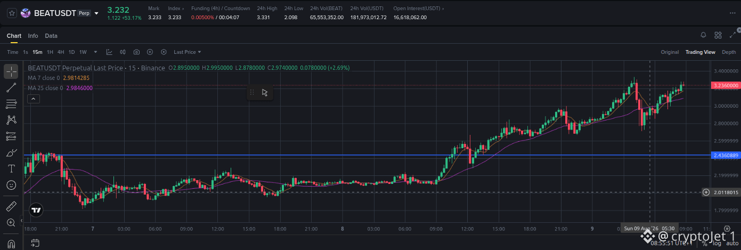Viewport: 741px width, 250px height.
Task: Click the TradingView logo on chart
Action: tap(36, 210)
